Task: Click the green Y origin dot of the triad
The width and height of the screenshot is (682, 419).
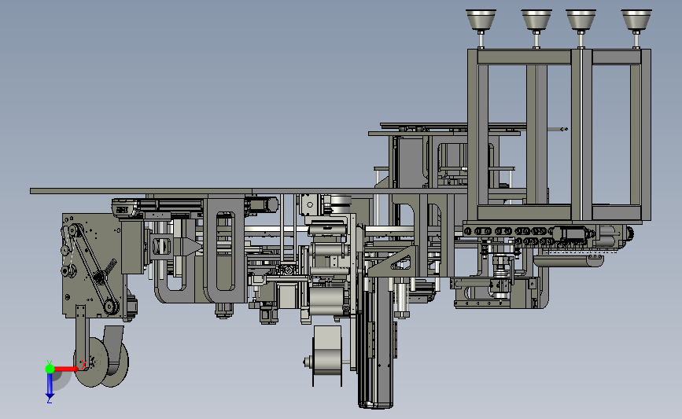Action: [x=50, y=369]
